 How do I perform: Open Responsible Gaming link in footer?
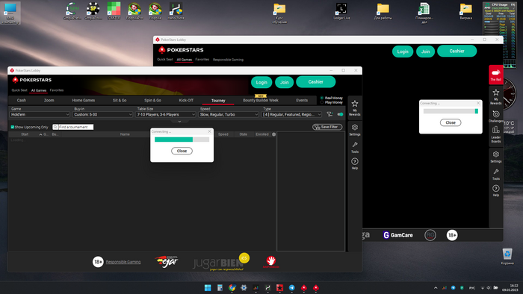[x=123, y=262]
